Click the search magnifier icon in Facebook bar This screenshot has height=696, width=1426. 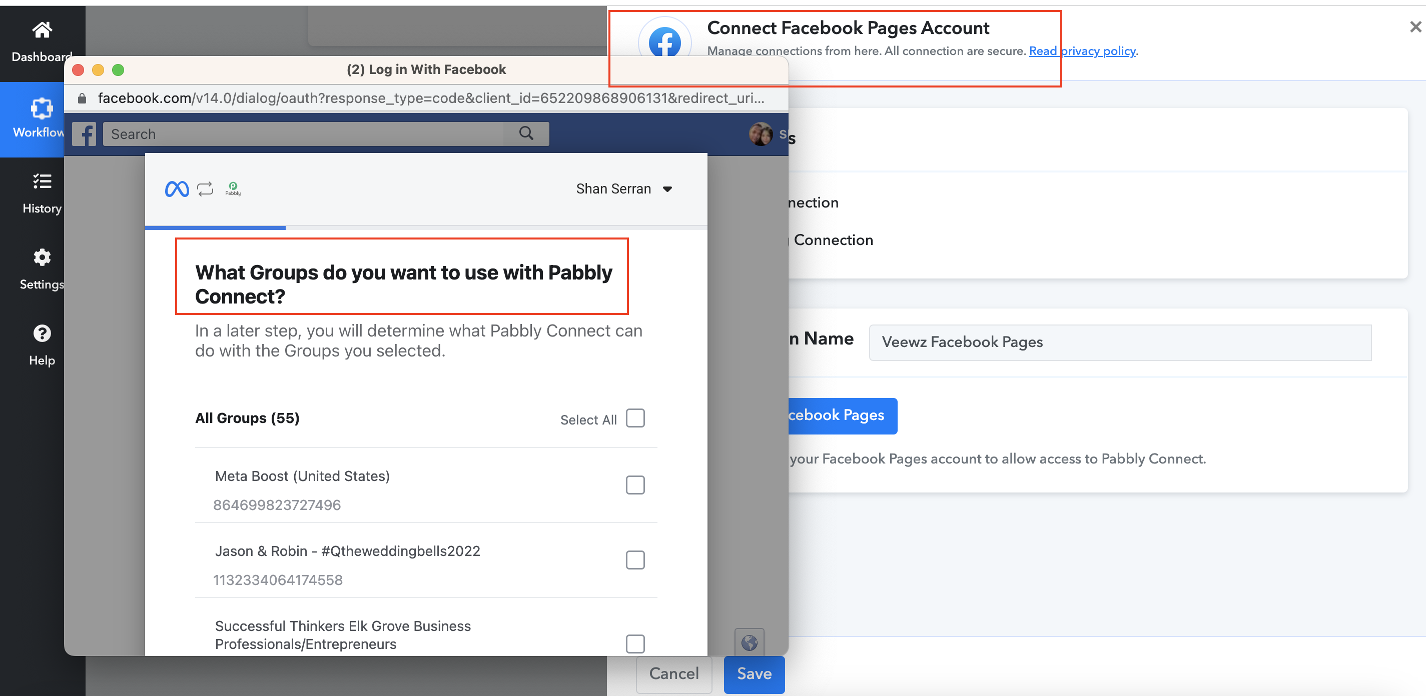click(526, 133)
